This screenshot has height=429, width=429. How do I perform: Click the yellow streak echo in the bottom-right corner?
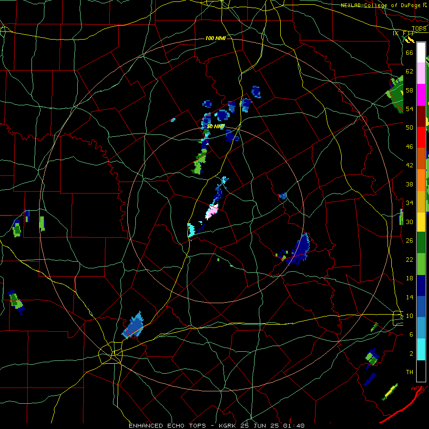(x=390, y=392)
